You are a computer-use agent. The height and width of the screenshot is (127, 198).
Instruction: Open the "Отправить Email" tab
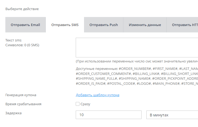tap(25, 25)
